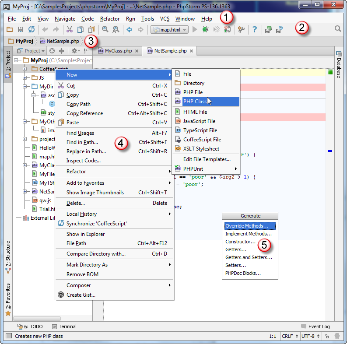Click the Forward navigation arrow
The height and width of the screenshot is (344, 347).
tap(140, 29)
